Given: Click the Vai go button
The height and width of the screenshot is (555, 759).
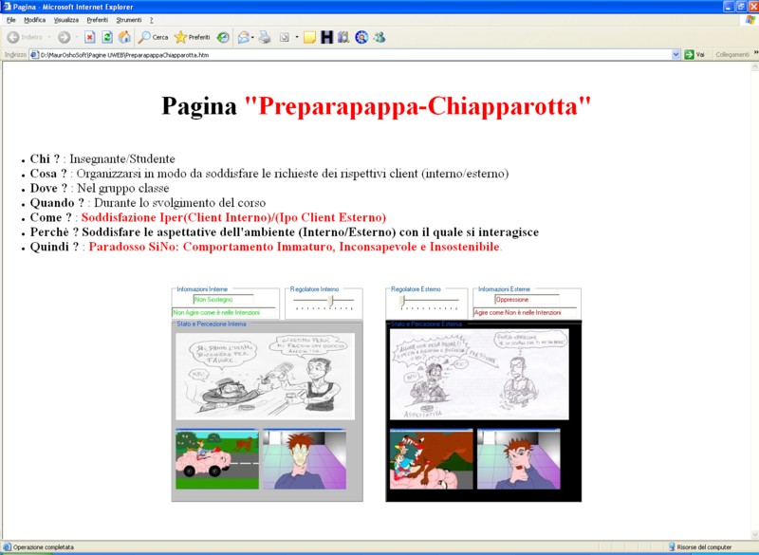Looking at the screenshot, I should [694, 55].
